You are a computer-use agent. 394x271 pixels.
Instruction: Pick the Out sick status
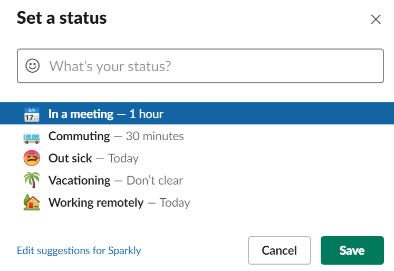[197, 158]
